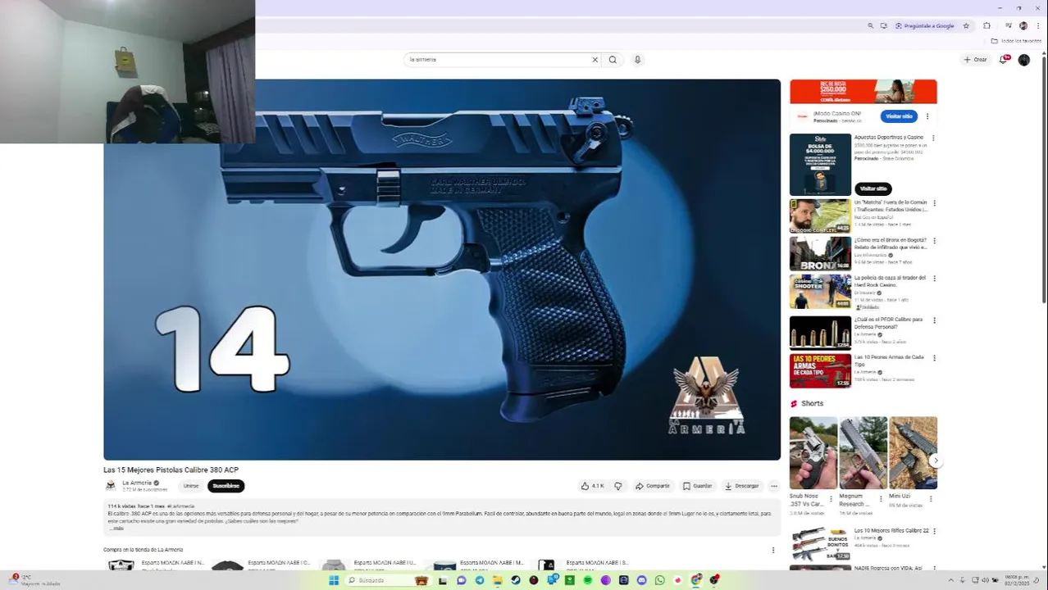Click Pregúntale a Google button
This screenshot has width=1048, height=590.
925,25
